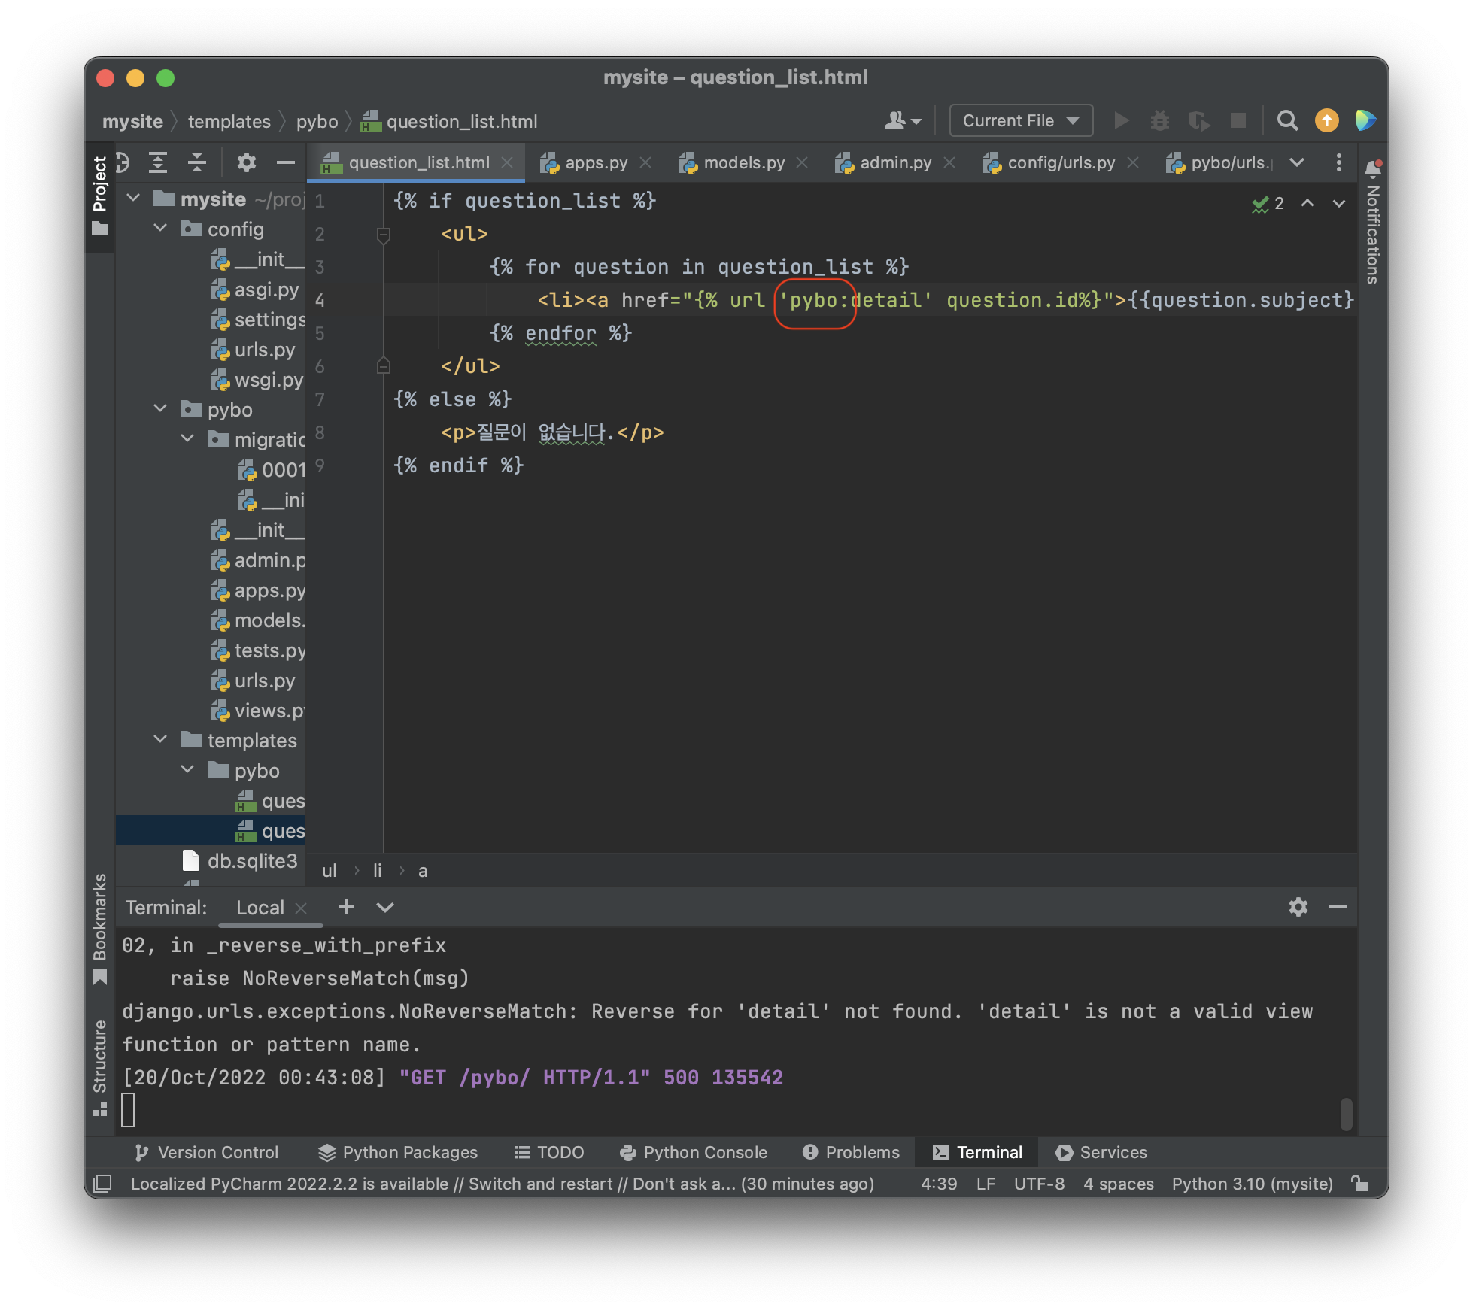Click the terminal settings gear icon
This screenshot has width=1473, height=1310.
pyautogui.click(x=1298, y=907)
